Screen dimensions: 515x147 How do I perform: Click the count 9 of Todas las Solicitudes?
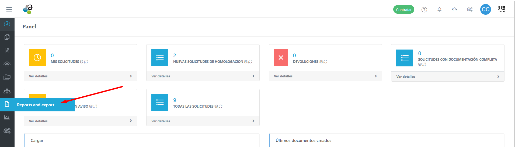[x=175, y=100]
